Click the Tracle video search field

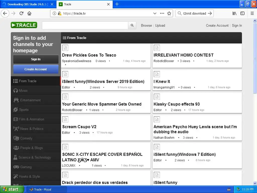(85, 25)
